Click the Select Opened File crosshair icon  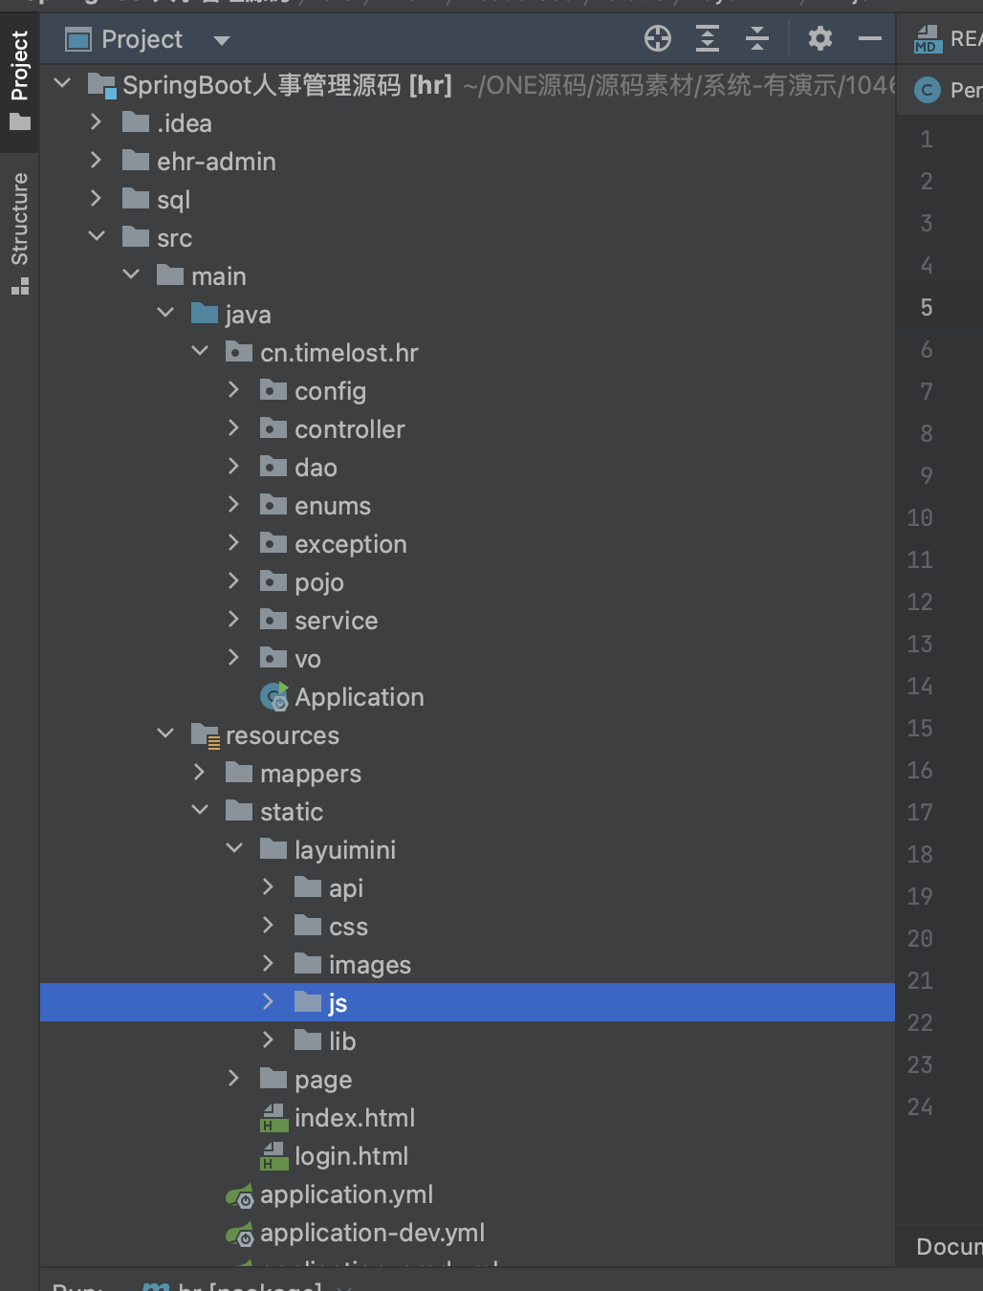658,38
